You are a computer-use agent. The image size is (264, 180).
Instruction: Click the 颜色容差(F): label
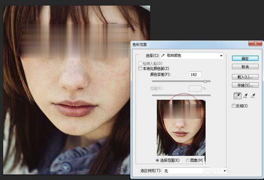(x=160, y=74)
